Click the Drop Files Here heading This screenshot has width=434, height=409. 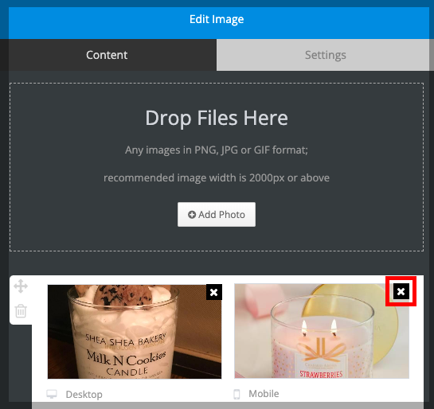pyautogui.click(x=217, y=118)
